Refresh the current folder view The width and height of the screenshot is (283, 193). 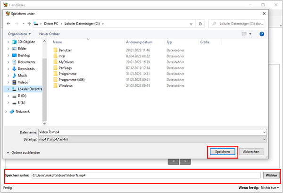tap(201, 23)
